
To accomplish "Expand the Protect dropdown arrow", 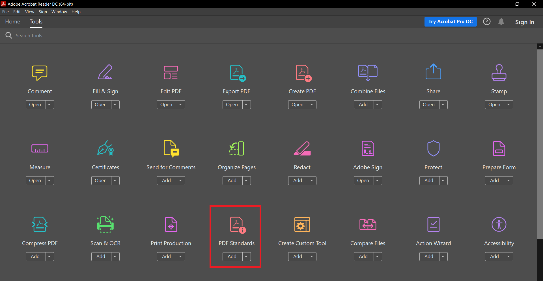I will point(443,180).
